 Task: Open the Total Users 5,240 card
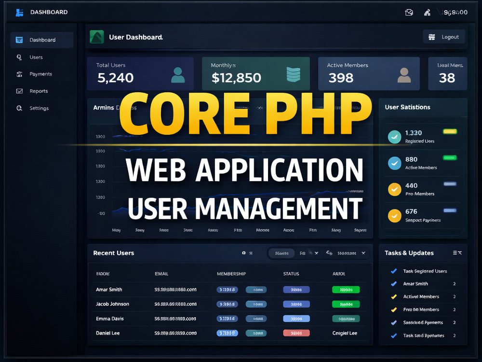(x=140, y=73)
